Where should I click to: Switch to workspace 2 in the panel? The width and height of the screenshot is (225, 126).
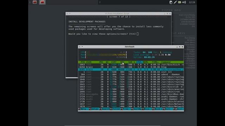click(100, 2)
